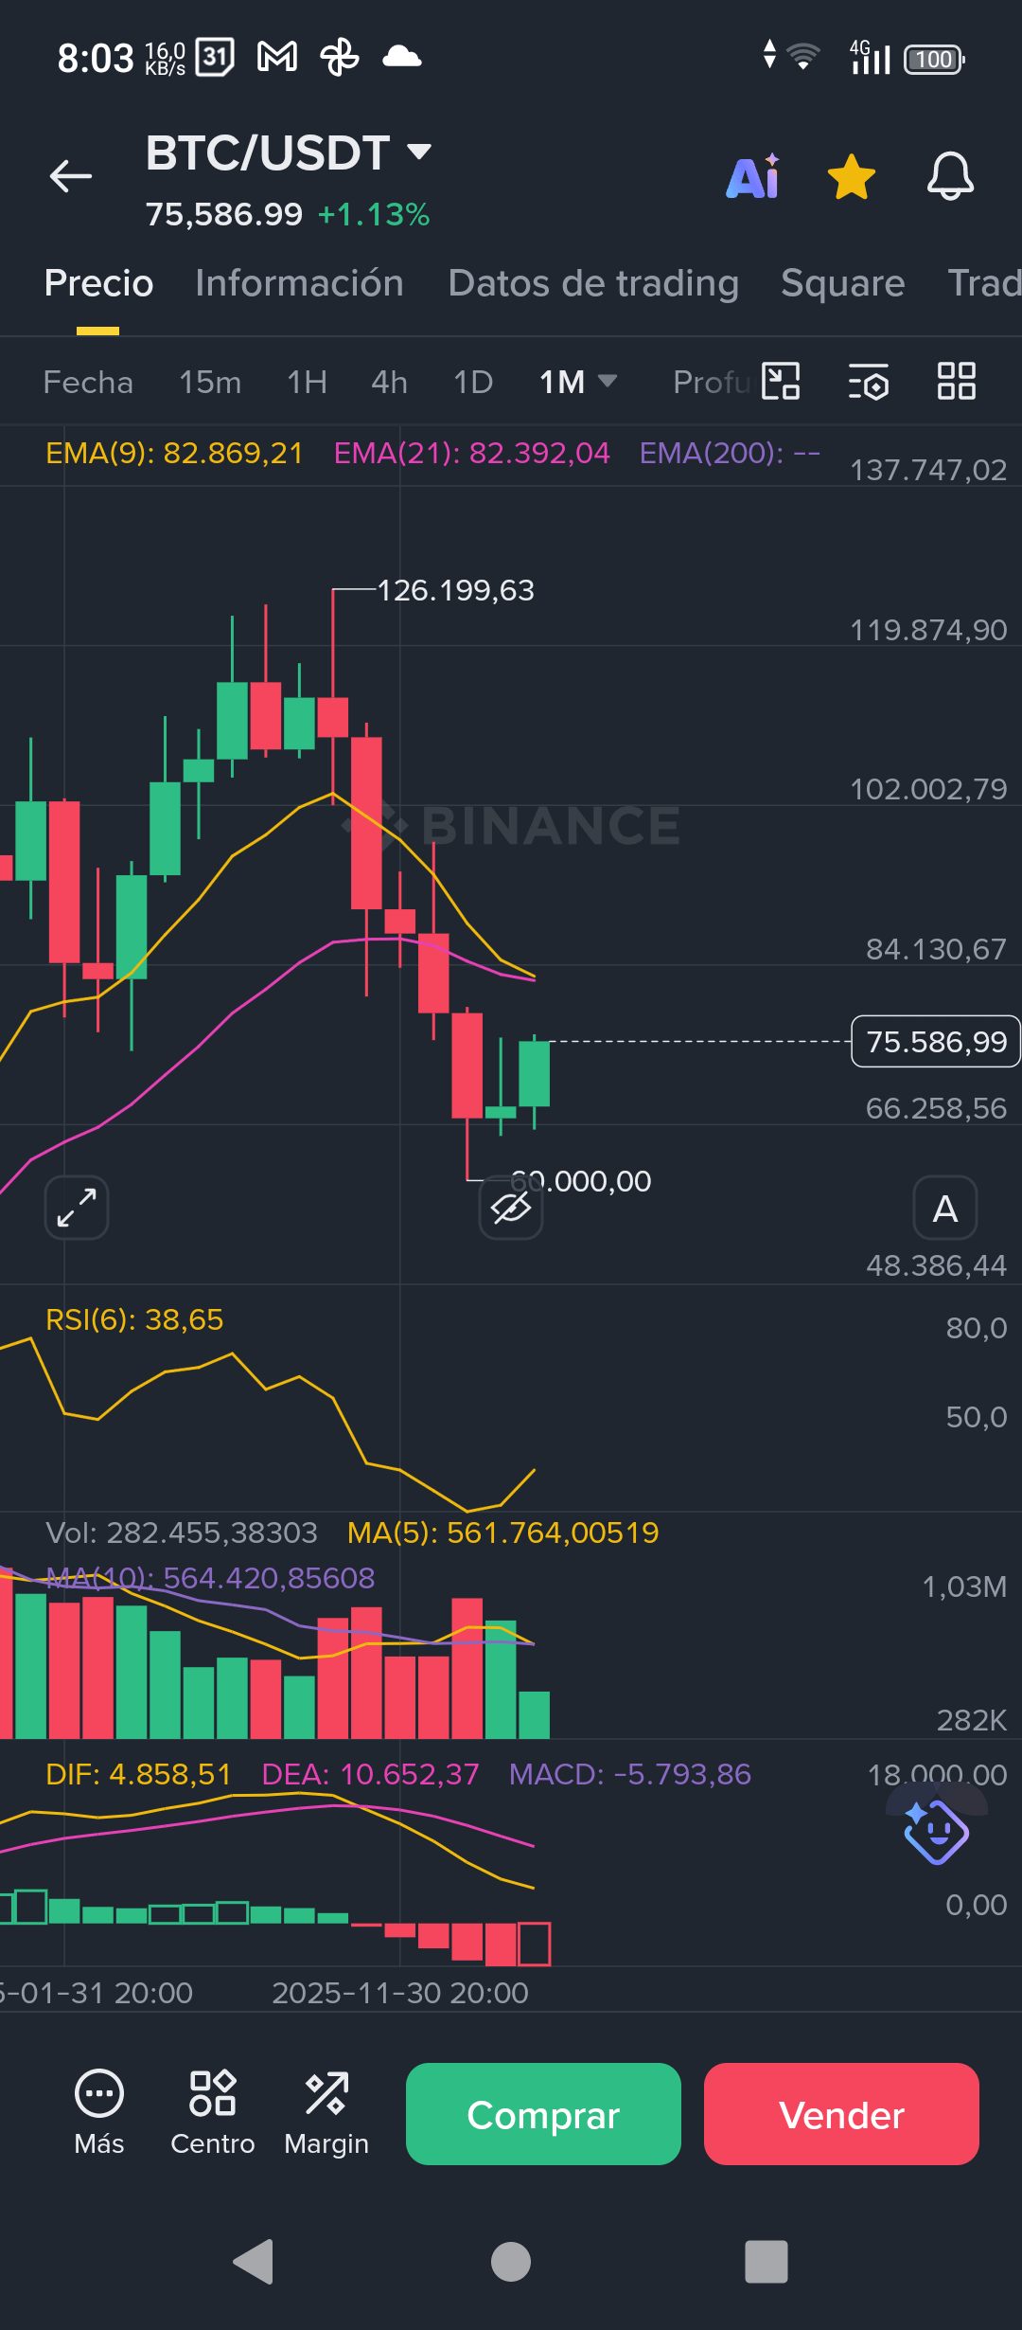Toggle the chart visibility eye icon

tap(511, 1208)
